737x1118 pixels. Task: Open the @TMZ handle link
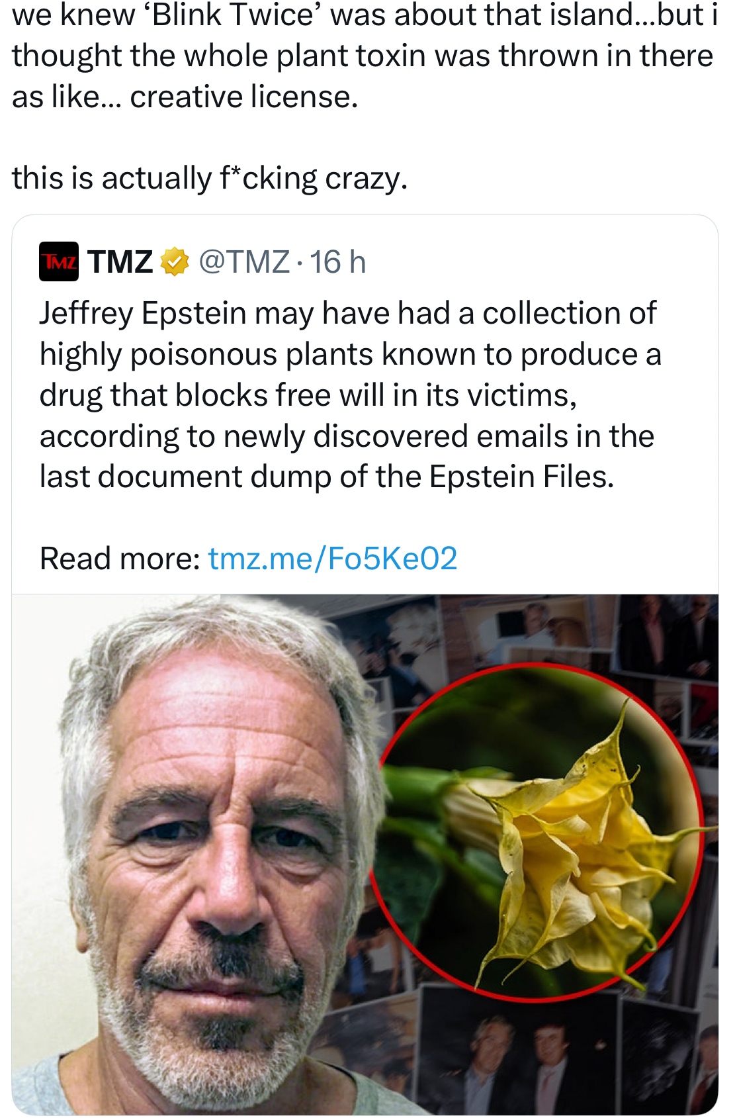pos(243,261)
